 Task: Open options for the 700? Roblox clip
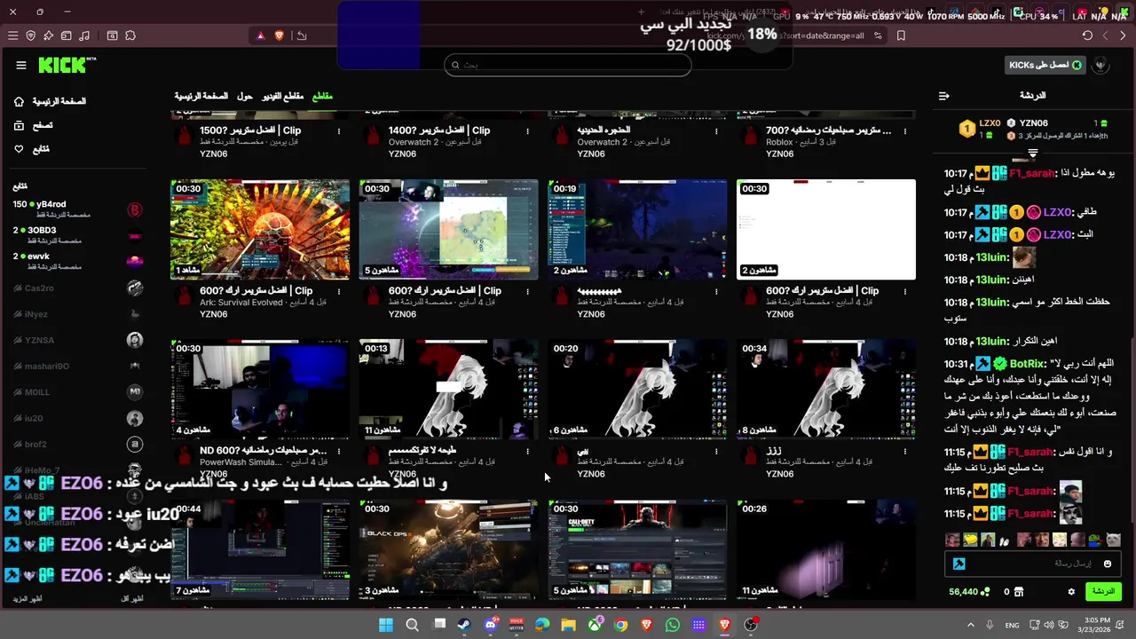pyautogui.click(x=905, y=131)
